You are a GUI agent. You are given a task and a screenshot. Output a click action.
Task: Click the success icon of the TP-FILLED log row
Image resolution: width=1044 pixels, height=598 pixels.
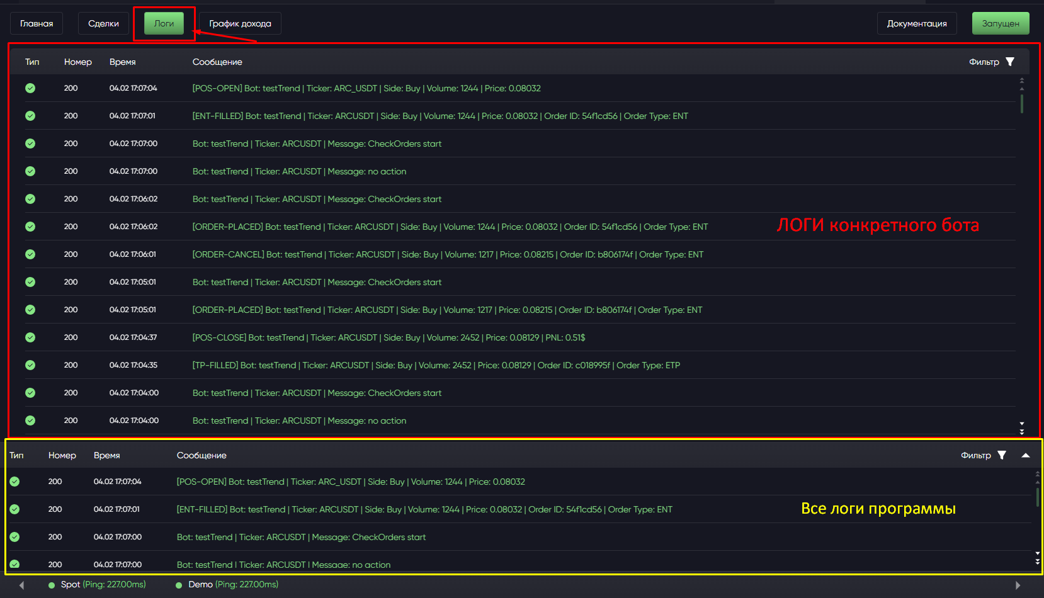(x=30, y=365)
